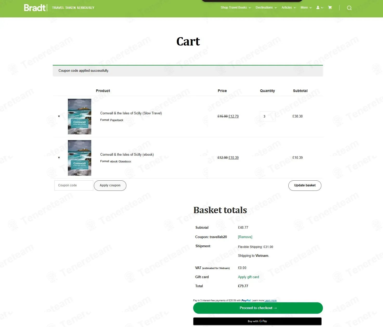The width and height of the screenshot is (383, 327).
Task: Click the Update basket button
Action: [305, 186]
